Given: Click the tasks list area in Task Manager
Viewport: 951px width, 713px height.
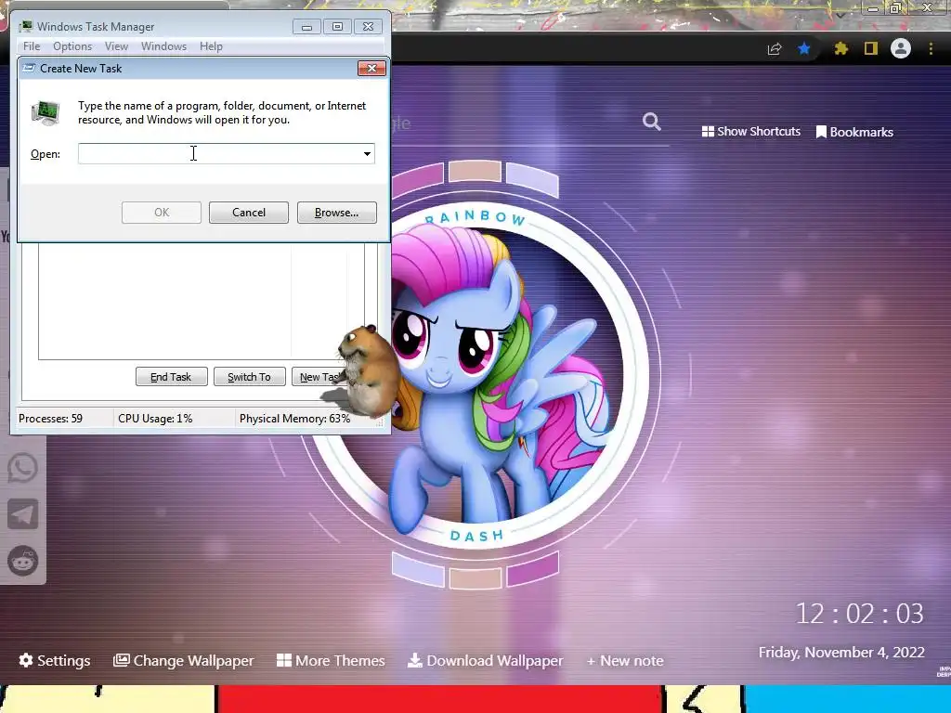Looking at the screenshot, I should coord(202,301).
